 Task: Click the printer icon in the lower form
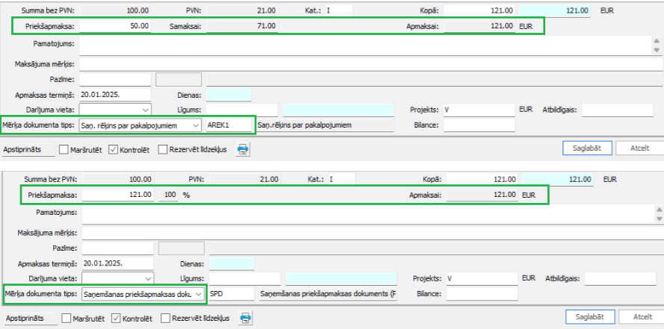click(246, 319)
